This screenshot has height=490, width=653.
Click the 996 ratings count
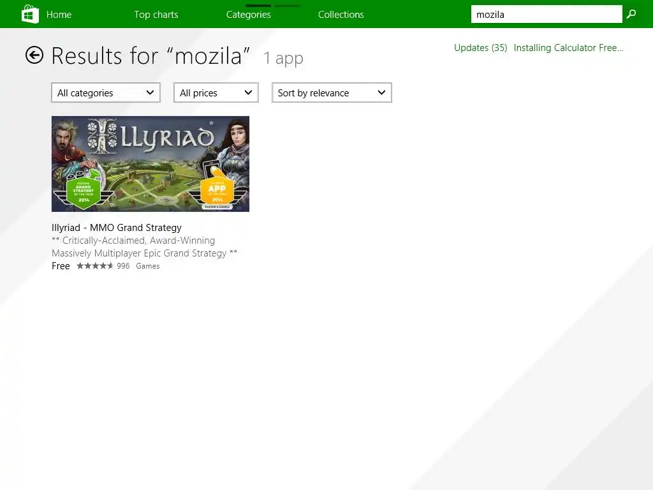point(123,266)
